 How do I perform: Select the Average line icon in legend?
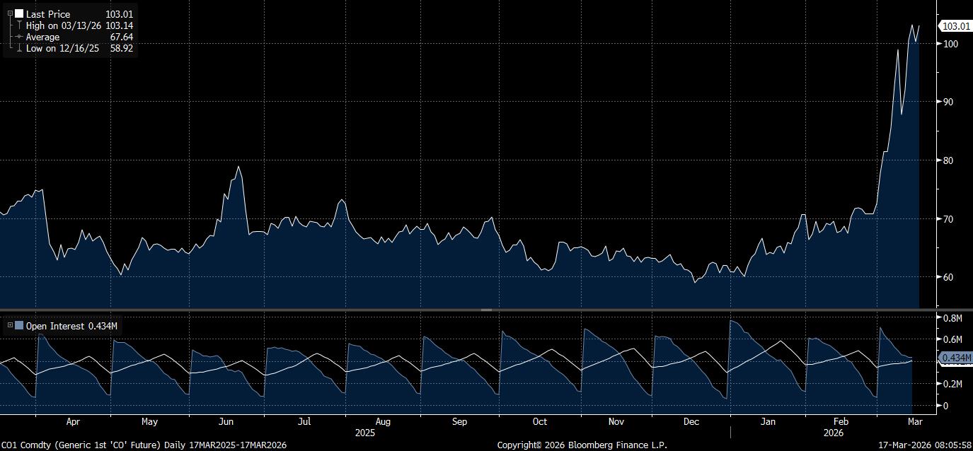(x=19, y=37)
